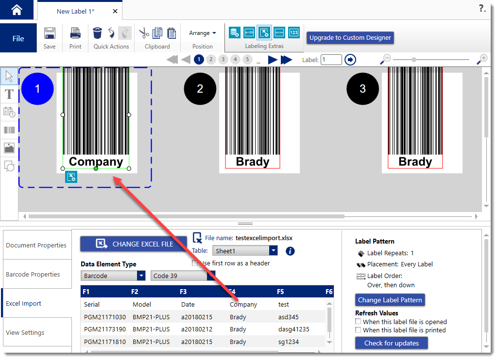Choose the Barcode tool in the left toolbar
Screen dimensions: 498x360
9,130
